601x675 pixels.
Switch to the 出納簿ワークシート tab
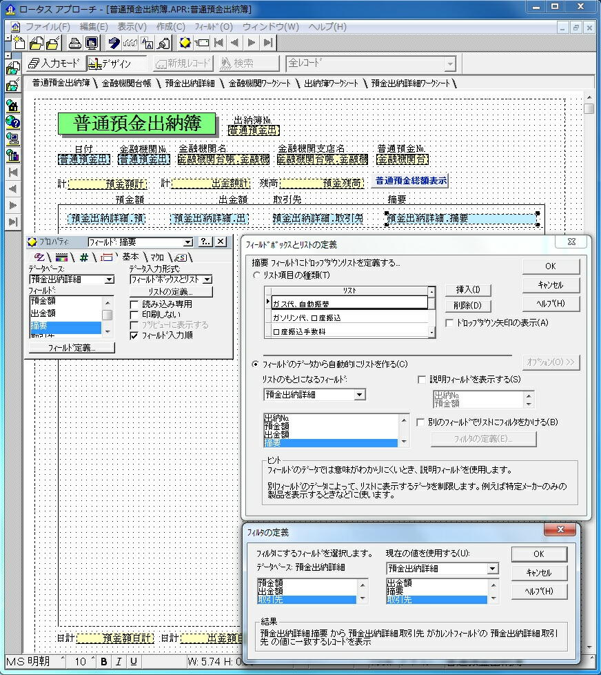(x=331, y=84)
